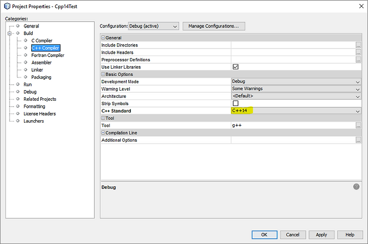Select Linker category
368x244 pixels.
coord(37,70)
